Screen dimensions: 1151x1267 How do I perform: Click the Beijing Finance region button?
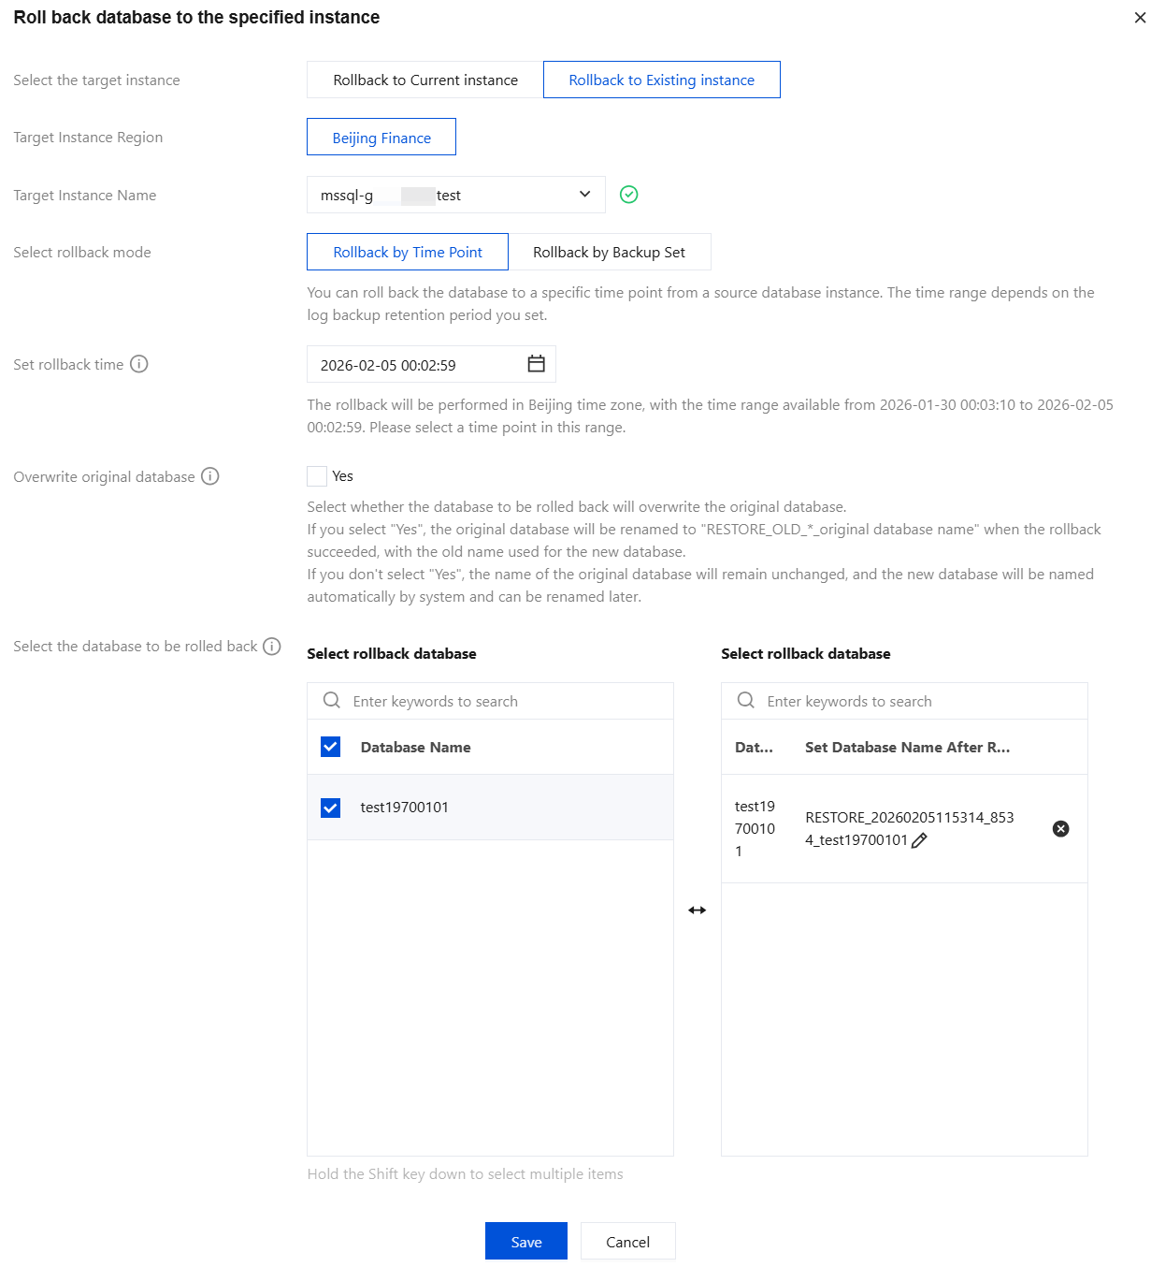tap(381, 138)
